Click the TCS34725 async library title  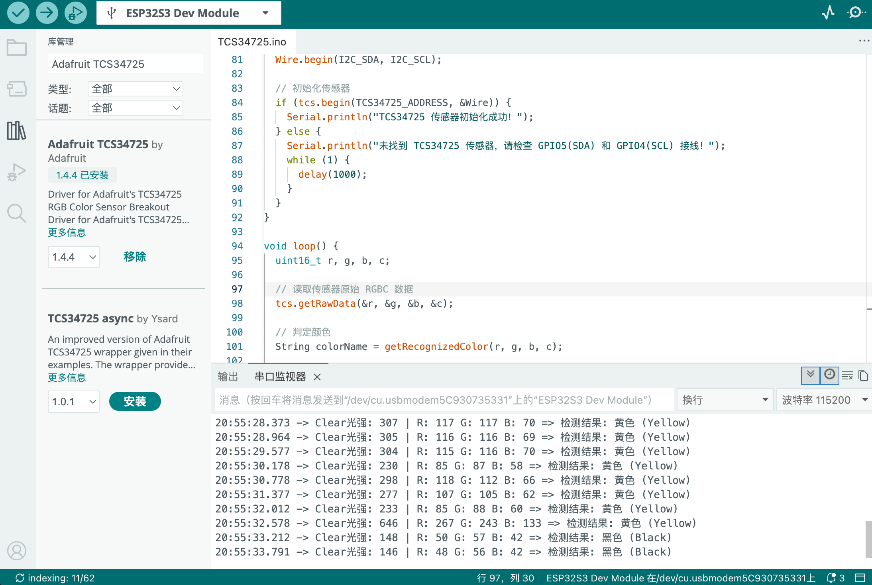(x=91, y=318)
